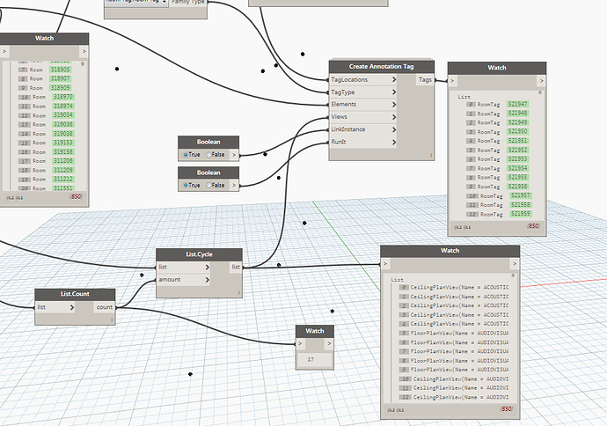
Task: Click the output port of the Watch showing 17
Action: click(329, 343)
